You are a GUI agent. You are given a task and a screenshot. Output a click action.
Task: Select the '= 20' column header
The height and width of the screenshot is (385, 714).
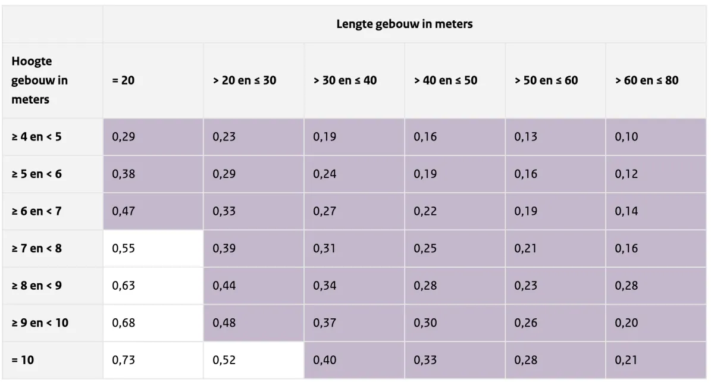tap(123, 80)
